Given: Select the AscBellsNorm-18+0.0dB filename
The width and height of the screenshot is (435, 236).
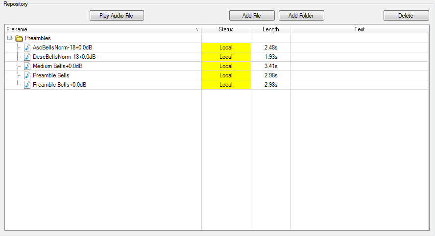Looking at the screenshot, I should pyautogui.click(x=62, y=47).
